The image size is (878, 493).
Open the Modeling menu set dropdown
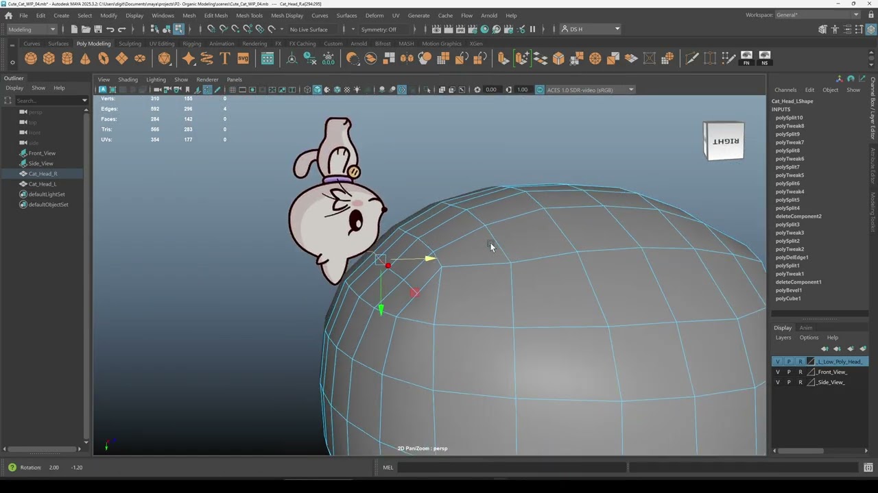32,29
